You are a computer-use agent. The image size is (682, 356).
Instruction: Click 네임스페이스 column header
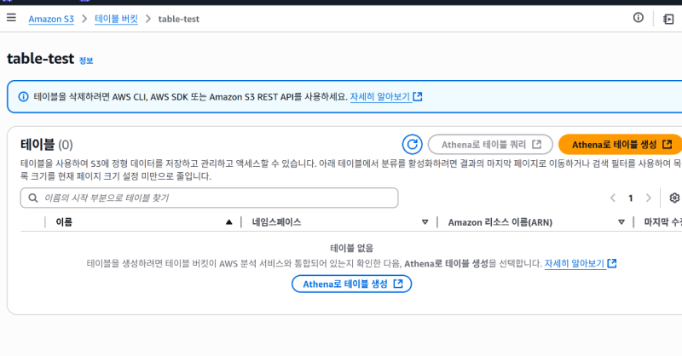(x=276, y=222)
